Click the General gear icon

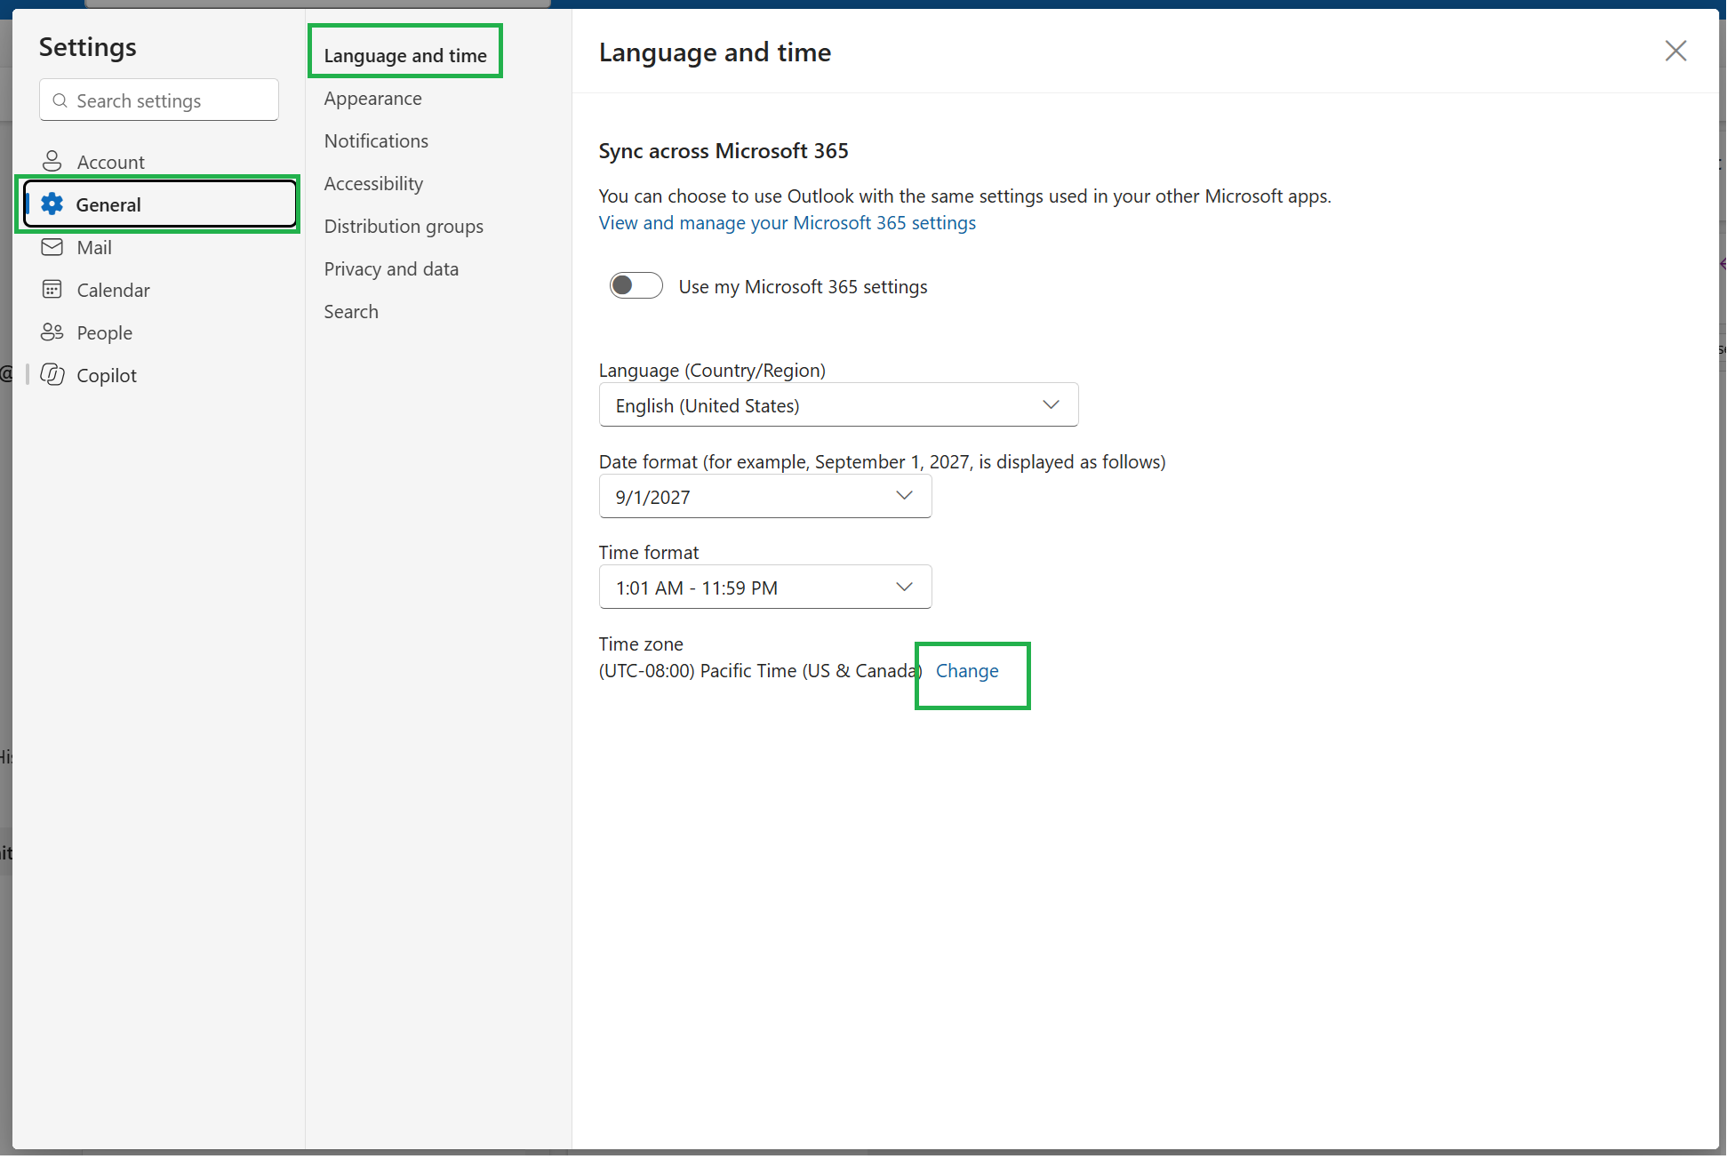tap(52, 204)
